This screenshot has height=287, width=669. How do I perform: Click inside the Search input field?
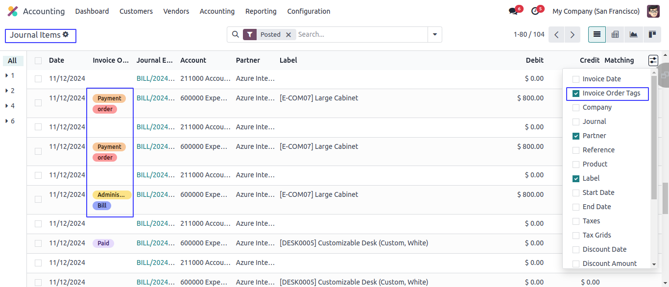360,35
